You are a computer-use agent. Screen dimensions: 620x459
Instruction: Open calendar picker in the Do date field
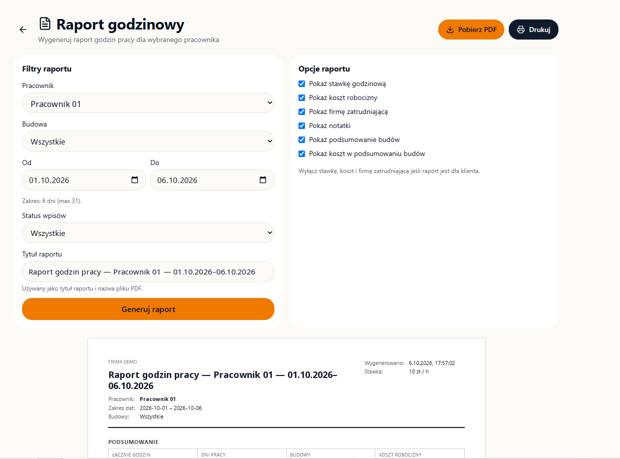coord(262,180)
